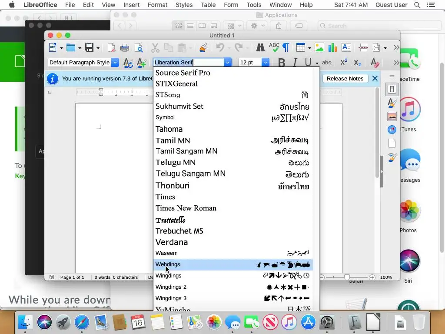Toggle formatting marks pilcrow icon
The height and width of the screenshot is (334, 445).
click(x=286, y=47)
